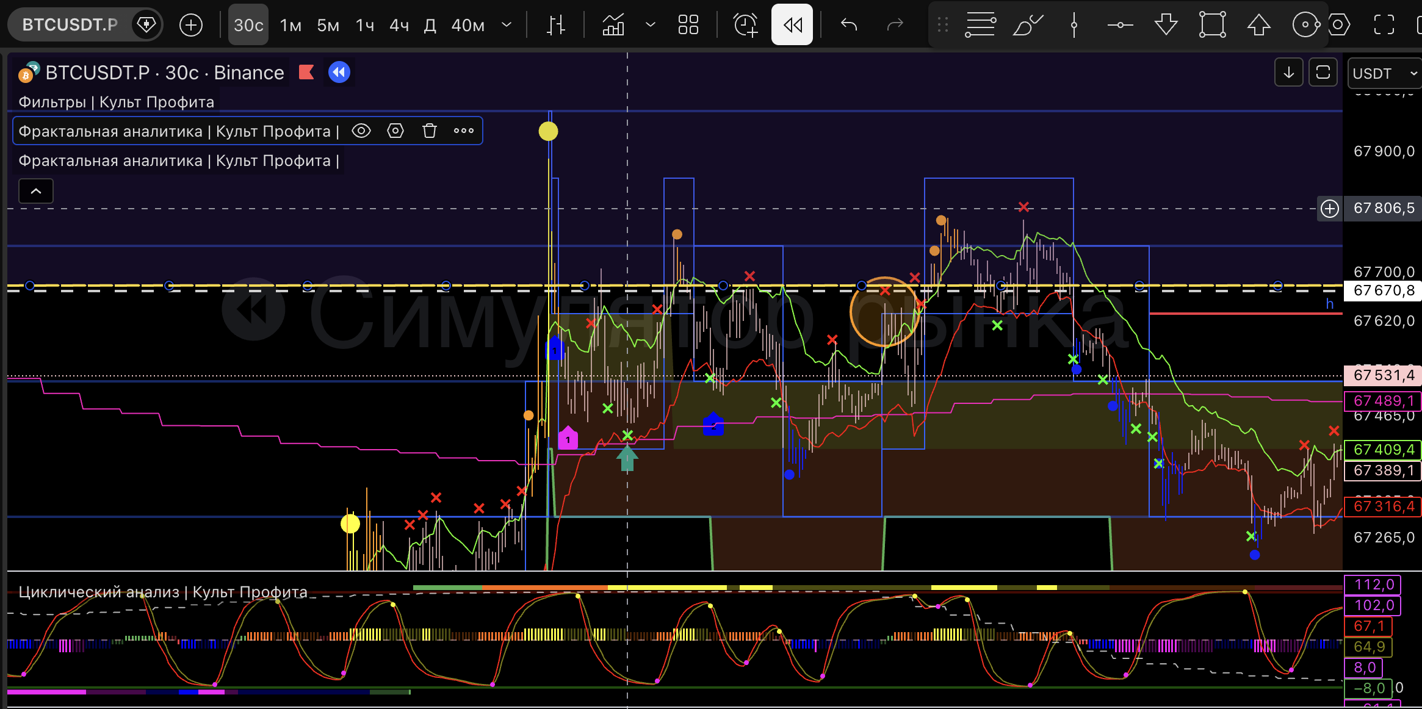
Task: Collapse the indicator legend with the chevron
Action: click(36, 191)
